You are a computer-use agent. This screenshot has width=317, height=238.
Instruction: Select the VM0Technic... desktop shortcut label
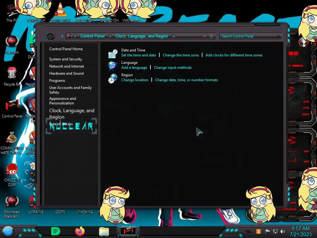[x=132, y=20]
